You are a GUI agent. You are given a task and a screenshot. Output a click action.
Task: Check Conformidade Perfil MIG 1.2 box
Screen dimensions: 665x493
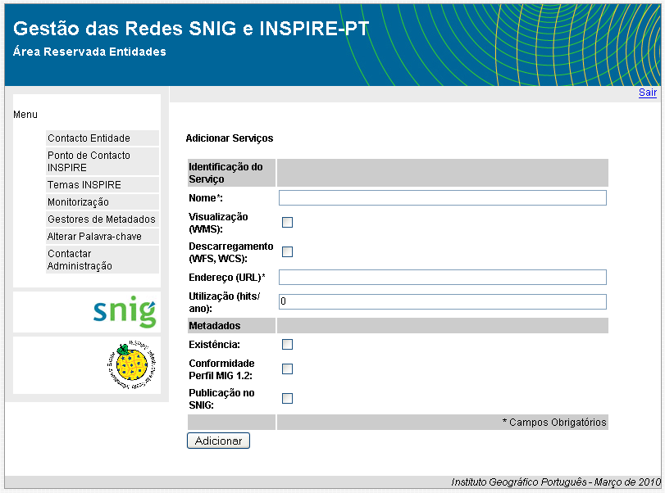coord(287,369)
